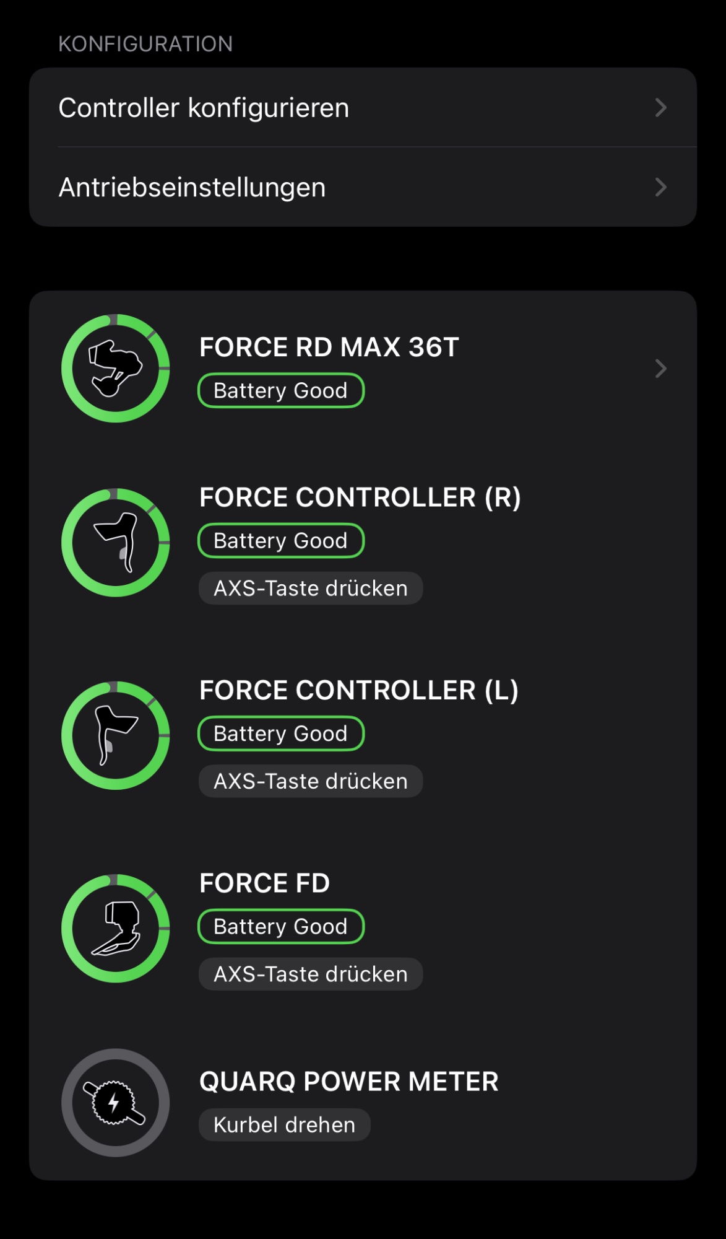This screenshot has height=1239, width=726.
Task: Expand chevron next to Controller konfigurieren
Action: [x=660, y=108]
